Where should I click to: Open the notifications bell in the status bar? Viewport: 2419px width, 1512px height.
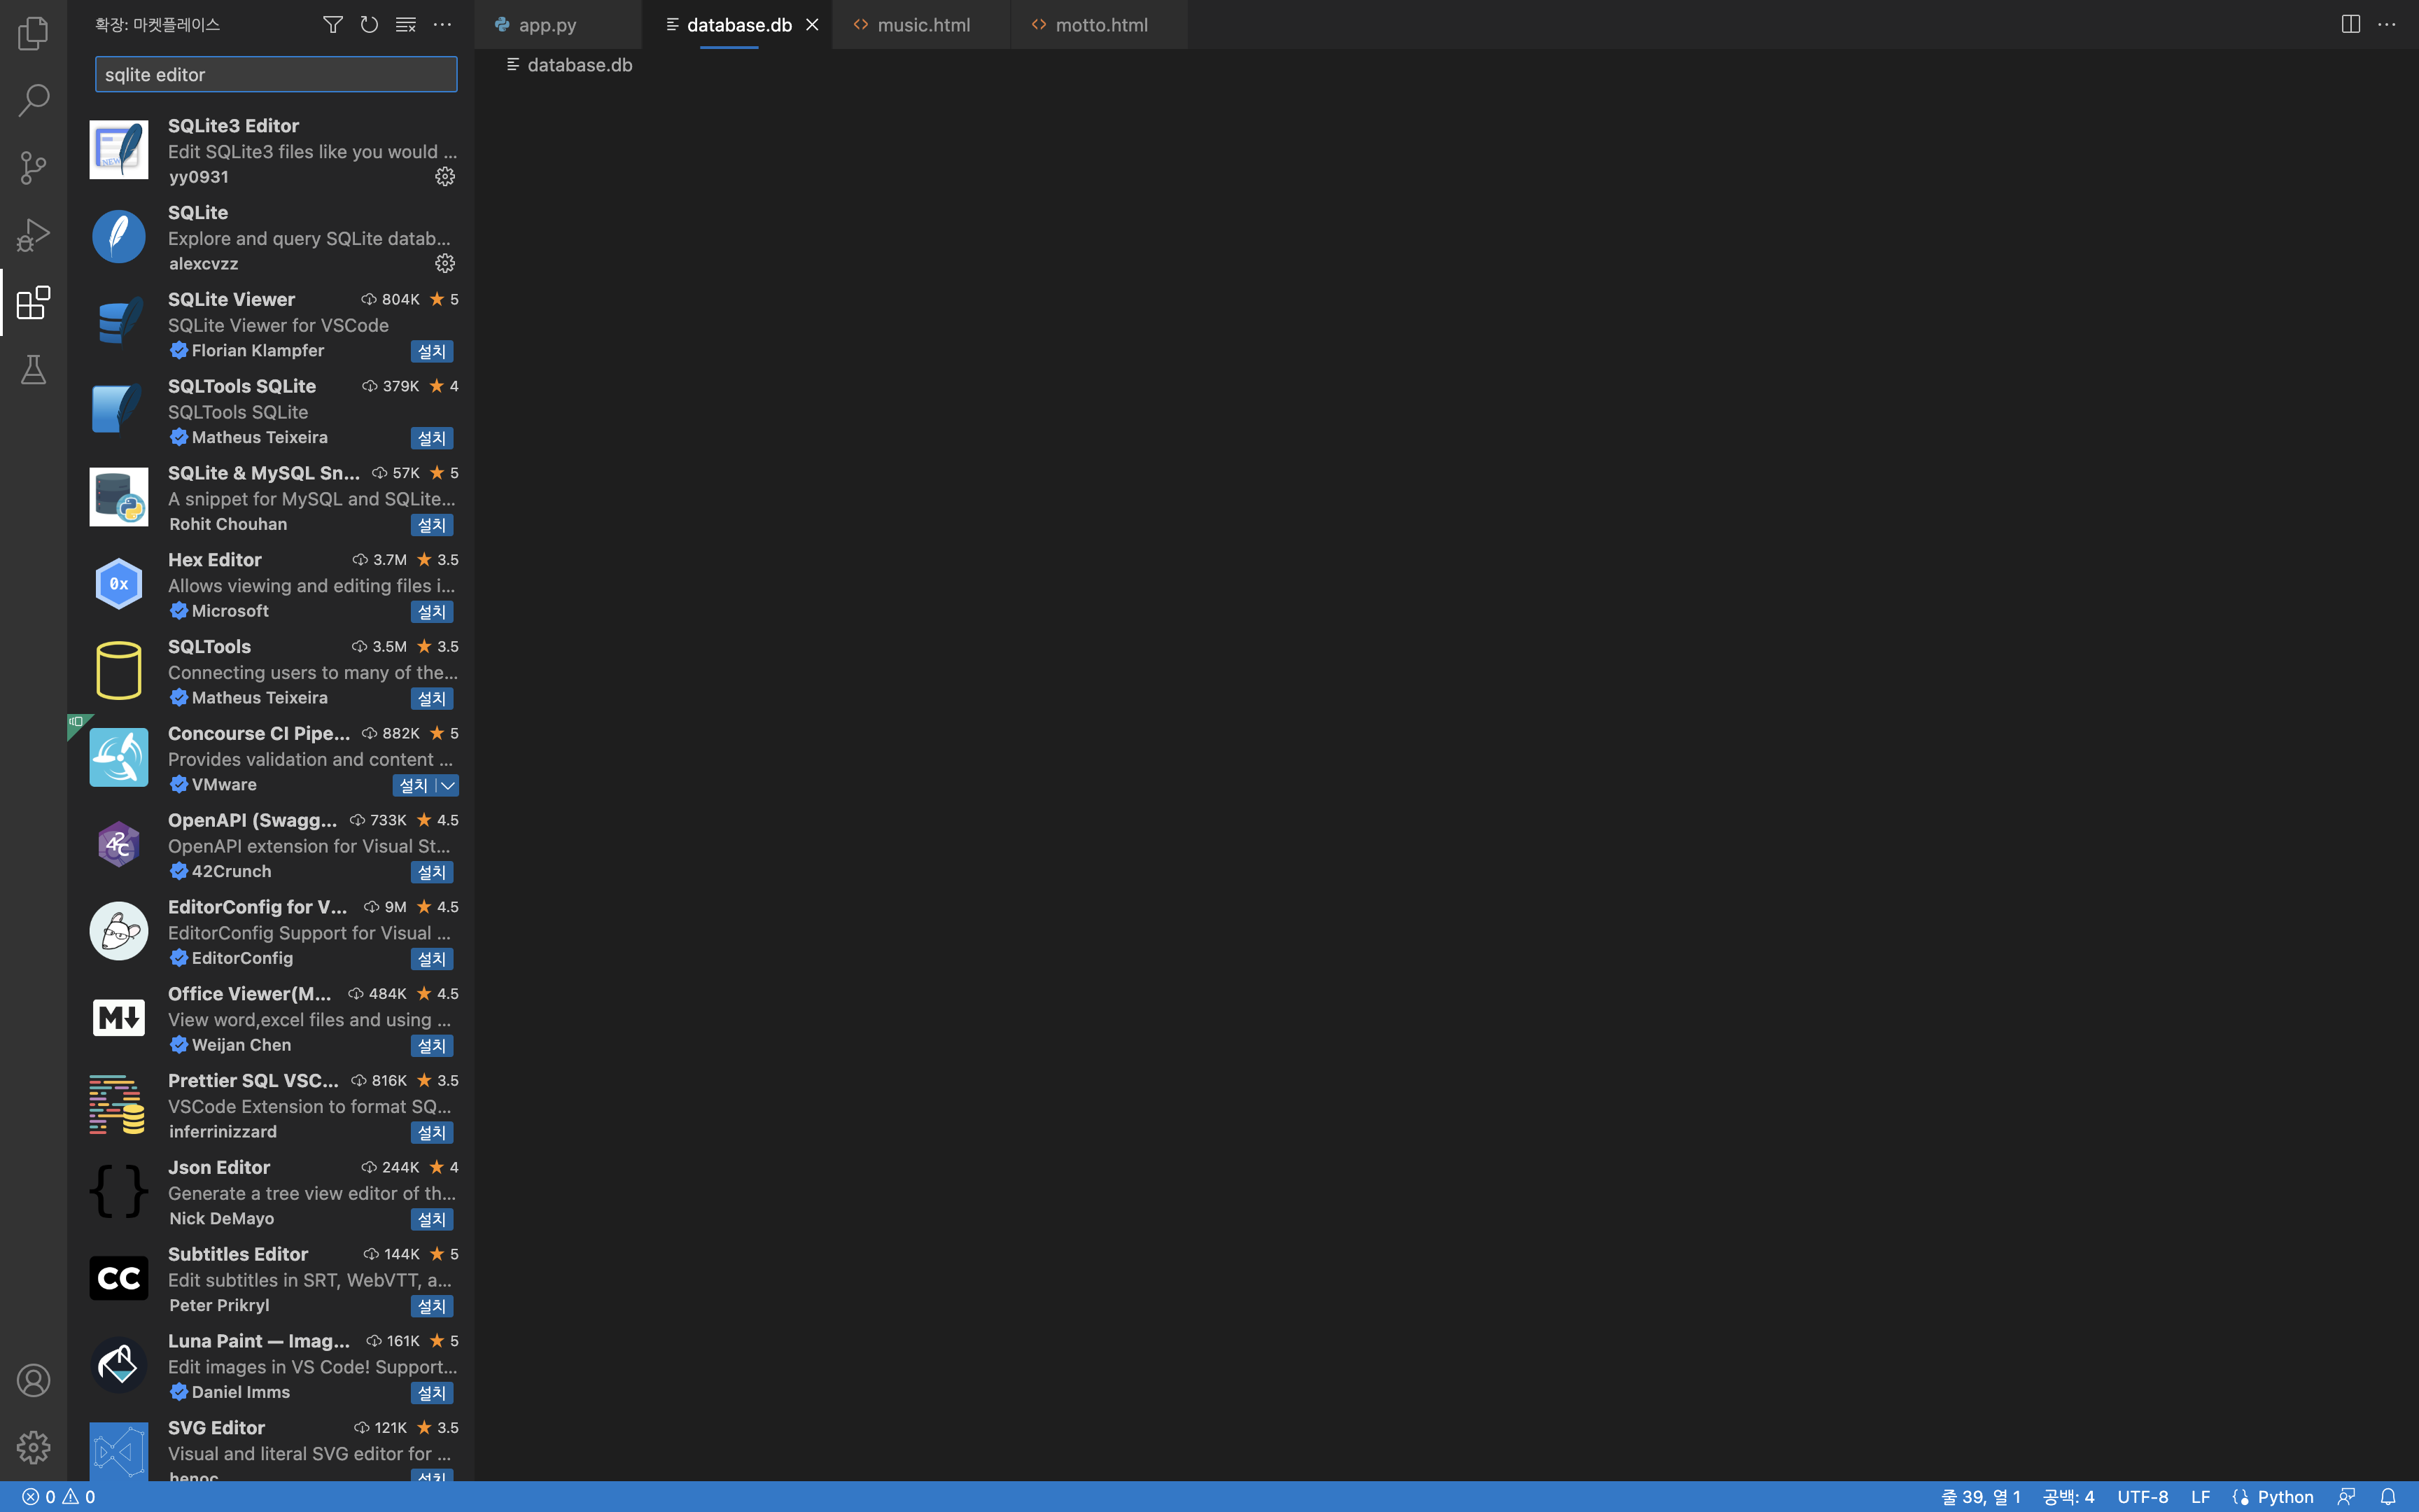(x=2387, y=1497)
